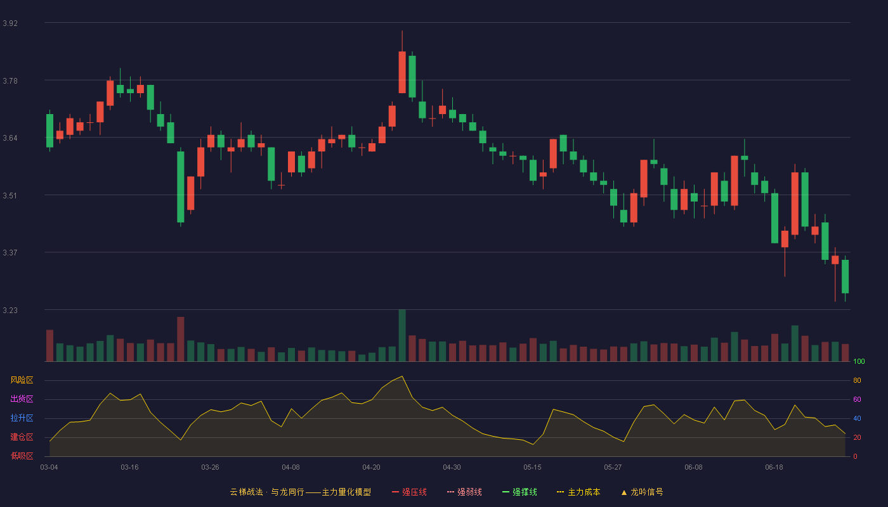Toggle the 主力成本 legend series
This screenshot has width=888, height=507.
point(578,492)
